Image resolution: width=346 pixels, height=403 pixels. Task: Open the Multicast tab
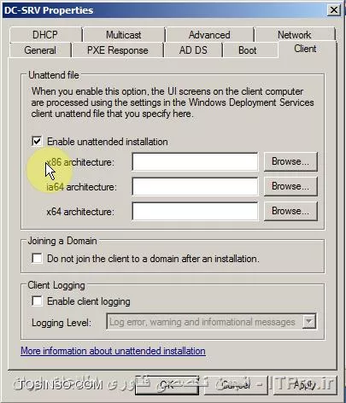123,35
